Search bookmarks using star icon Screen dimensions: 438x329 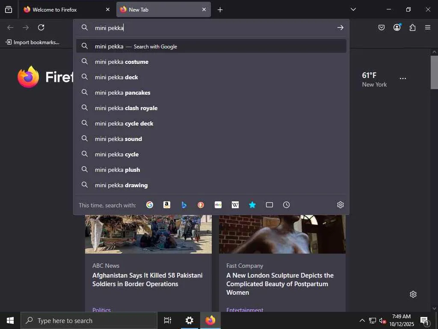click(x=252, y=205)
